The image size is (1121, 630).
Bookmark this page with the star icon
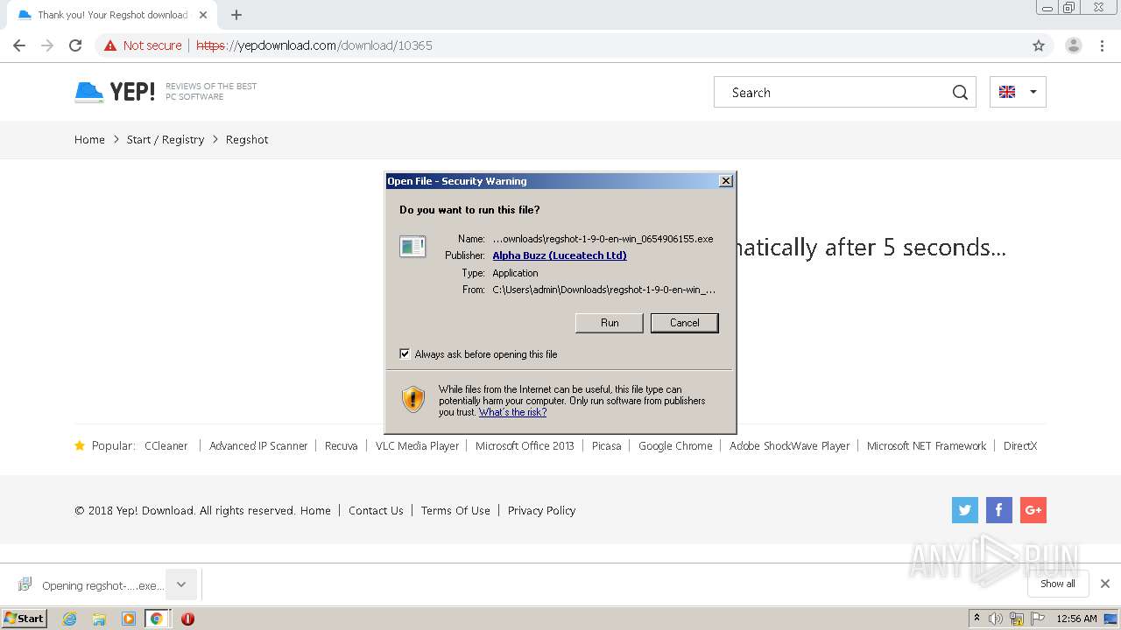click(1039, 45)
